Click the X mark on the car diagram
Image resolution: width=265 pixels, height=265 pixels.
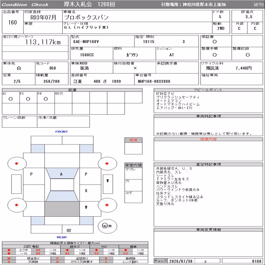(86, 191)
